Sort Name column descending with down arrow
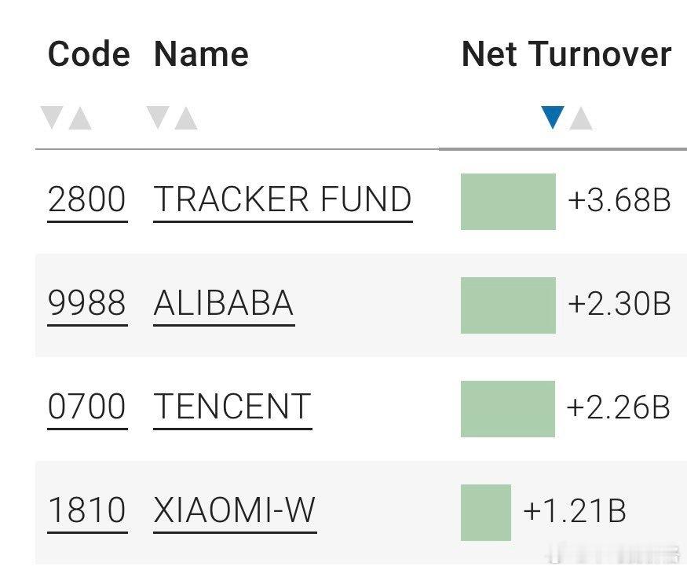The height and width of the screenshot is (570, 687). coord(158,119)
